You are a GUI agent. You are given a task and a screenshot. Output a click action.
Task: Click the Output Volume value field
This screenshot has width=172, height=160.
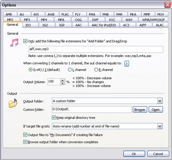[54, 82]
